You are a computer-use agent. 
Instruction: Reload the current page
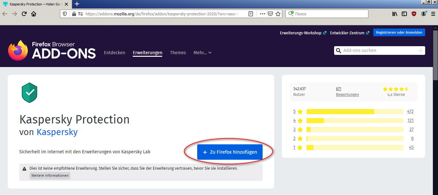coord(24,14)
